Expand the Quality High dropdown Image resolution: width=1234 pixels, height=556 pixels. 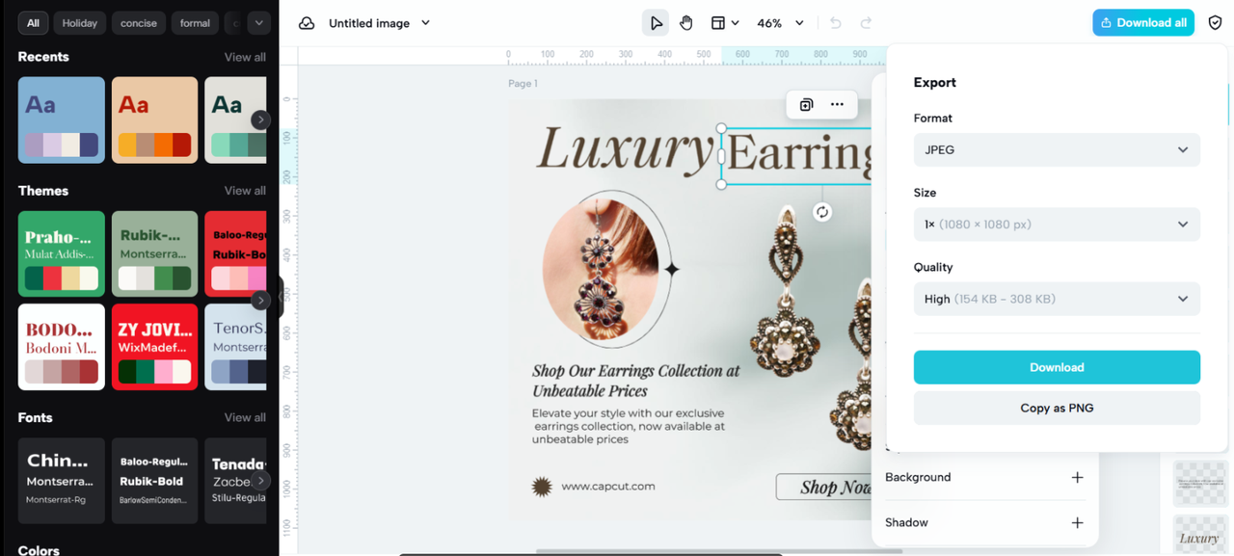[1057, 299]
